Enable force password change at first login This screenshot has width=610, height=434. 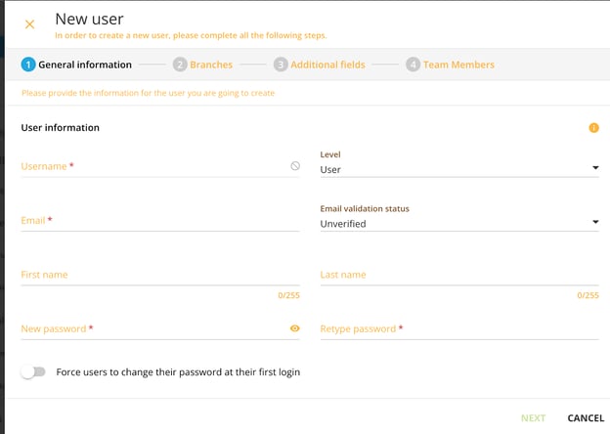pyautogui.click(x=33, y=372)
